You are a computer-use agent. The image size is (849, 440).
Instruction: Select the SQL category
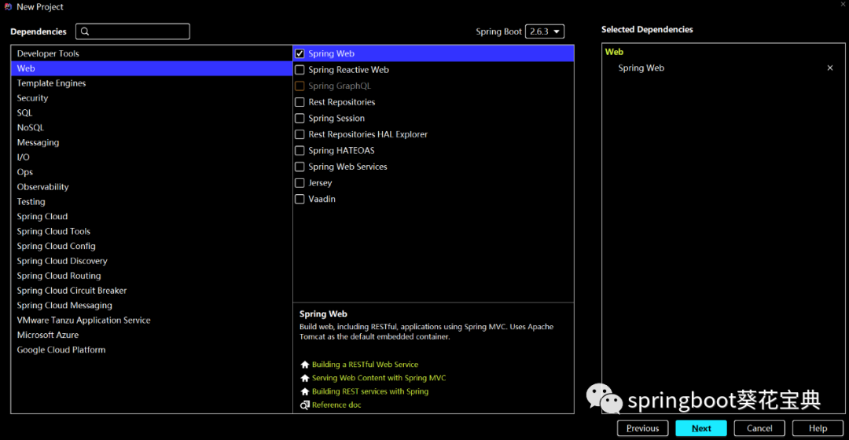(x=152, y=112)
